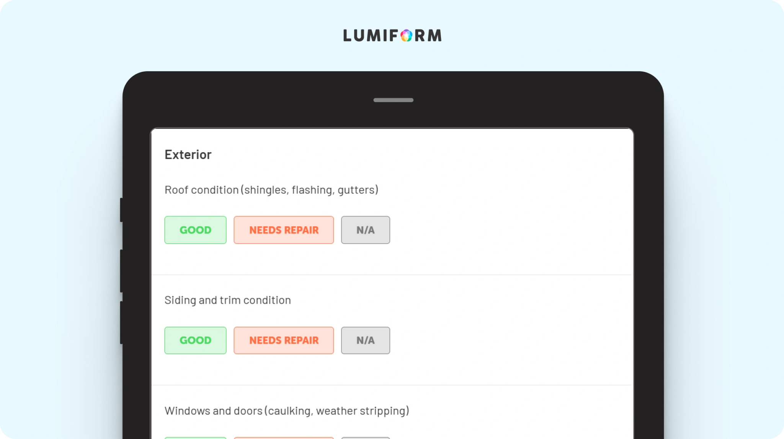The height and width of the screenshot is (439, 784).
Task: Click the Exterior section heading
Action: coord(188,154)
